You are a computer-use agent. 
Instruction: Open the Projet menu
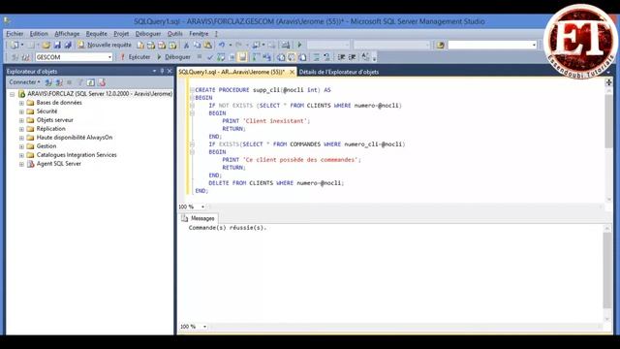click(x=121, y=34)
